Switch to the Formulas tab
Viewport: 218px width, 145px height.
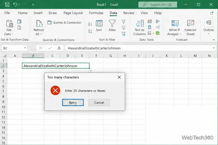point(96,13)
